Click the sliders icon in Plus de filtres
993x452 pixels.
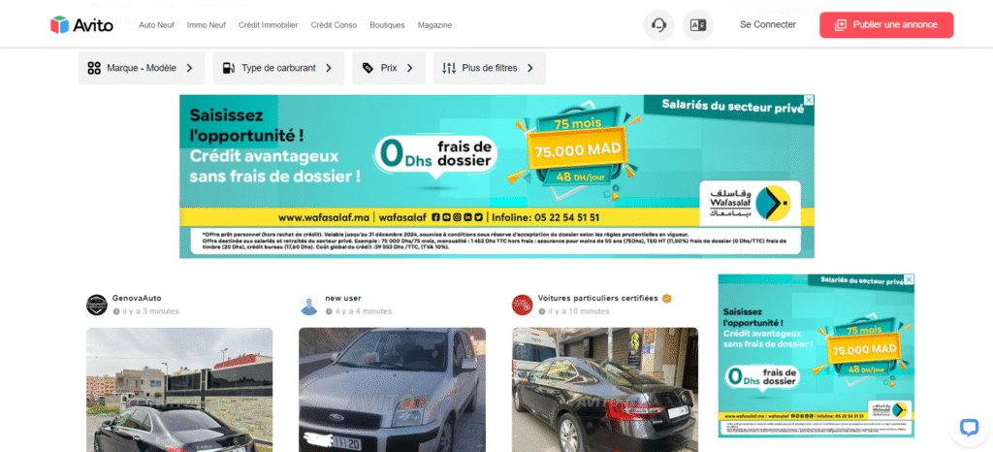coord(449,68)
